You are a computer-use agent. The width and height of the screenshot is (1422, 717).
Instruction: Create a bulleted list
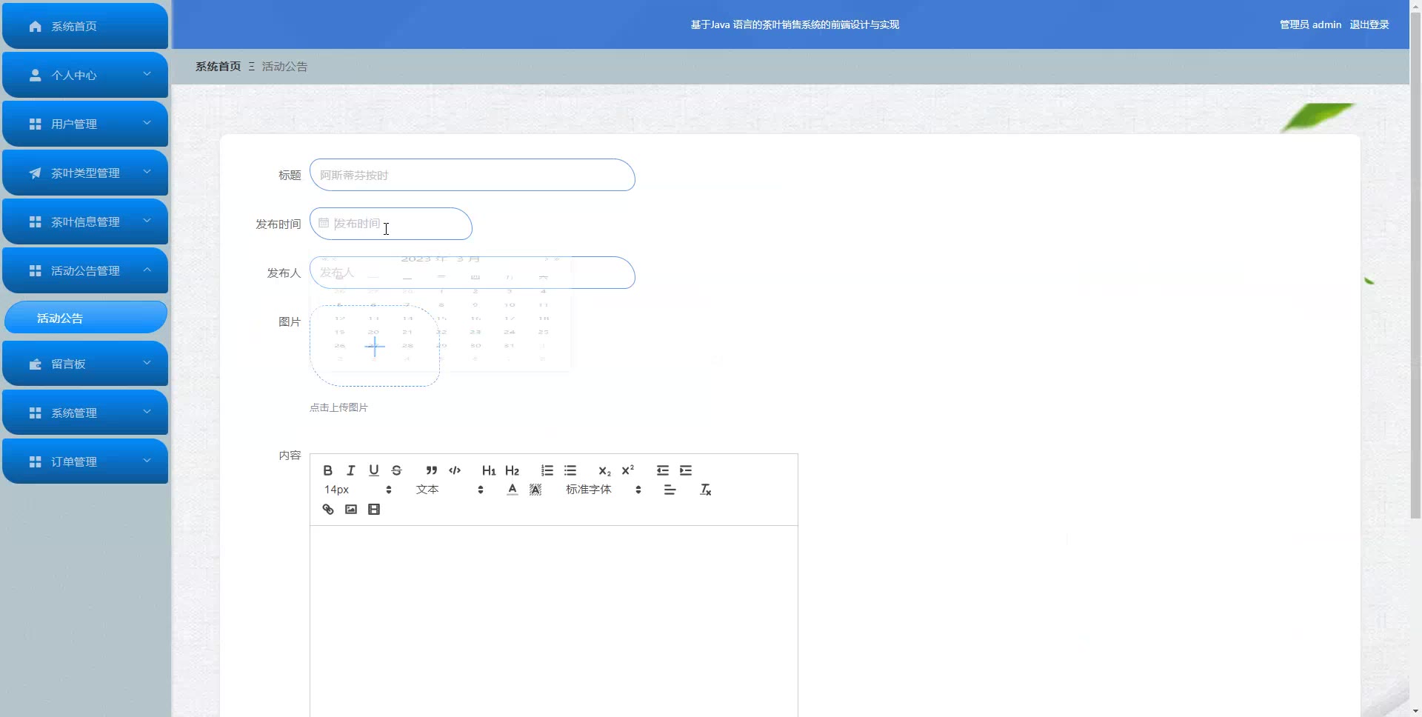[x=570, y=470]
